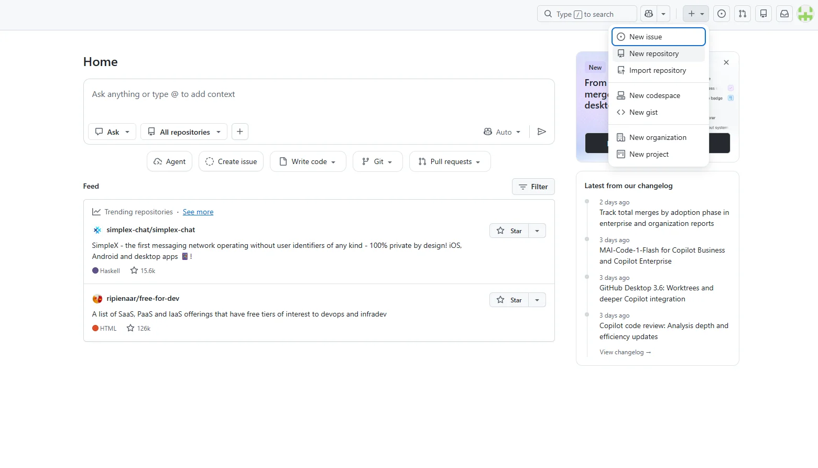Open the Repositories icon in header

[x=764, y=14]
